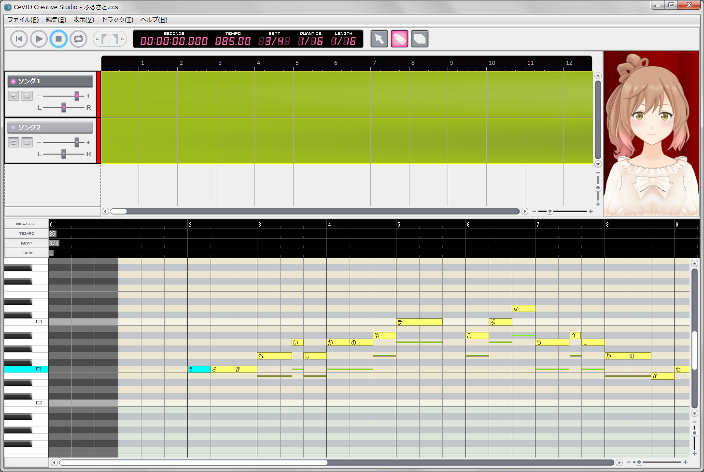Viewport: 704px width, 472px height.
Task: Click the C4 piano key
Action: pos(26,321)
